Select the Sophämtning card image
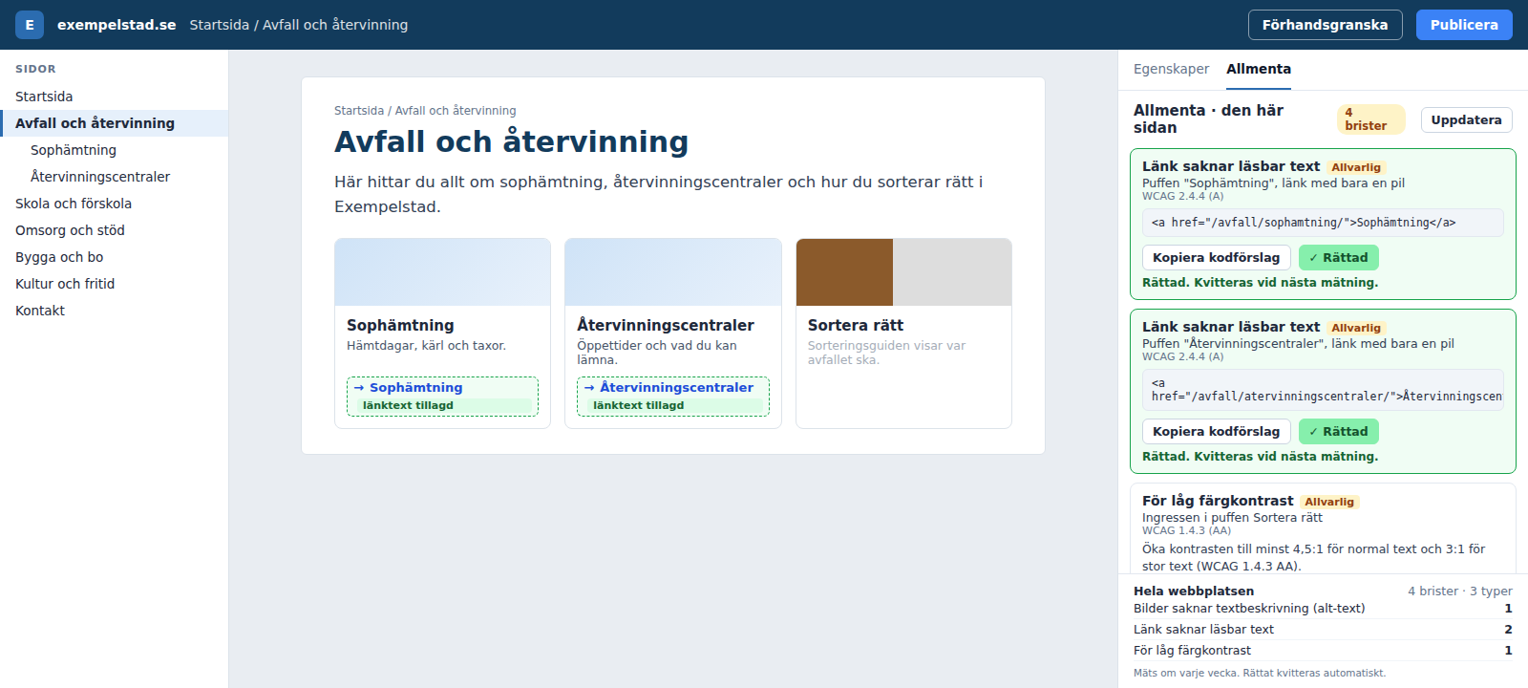Screen dimensions: 1528x688 pos(442,272)
